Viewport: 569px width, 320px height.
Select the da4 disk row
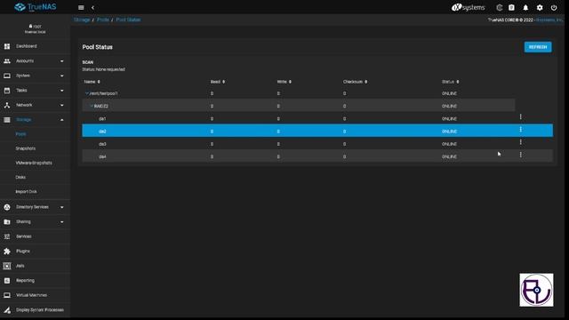tap(317, 156)
